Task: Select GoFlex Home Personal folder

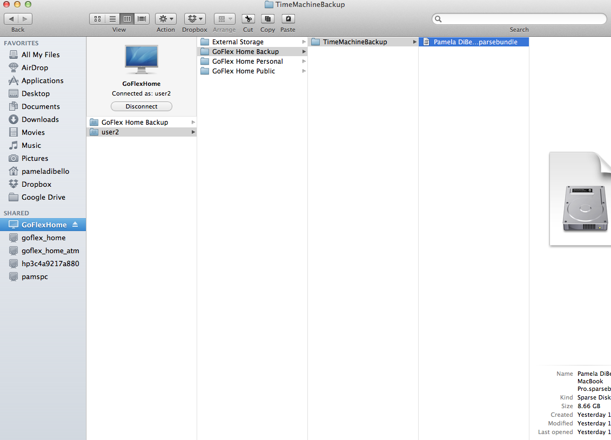Action: 252,61
